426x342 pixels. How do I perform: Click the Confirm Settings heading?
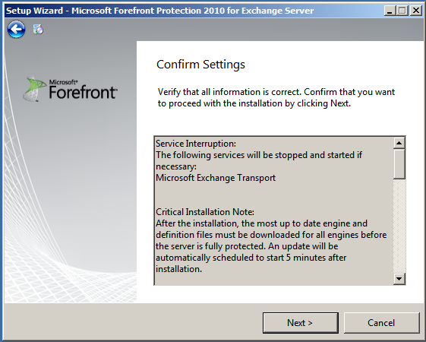click(200, 65)
